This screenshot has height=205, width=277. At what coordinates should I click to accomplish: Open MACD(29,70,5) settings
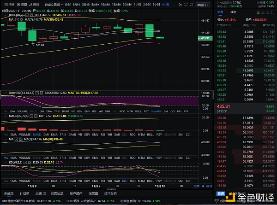point(31,116)
